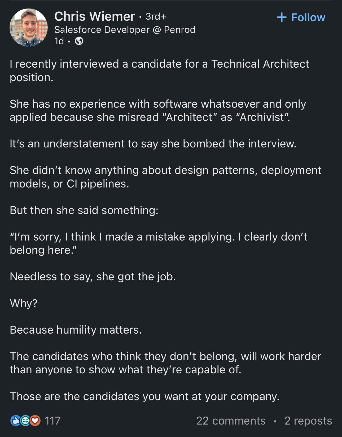Image resolution: width=342 pixels, height=437 pixels.
Task: Follow Chris Wiemer via Follow text
Action: tap(308, 18)
